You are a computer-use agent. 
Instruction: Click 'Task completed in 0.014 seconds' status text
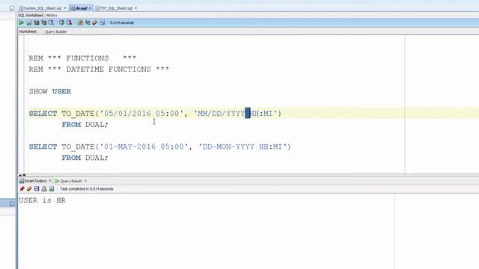(x=87, y=189)
